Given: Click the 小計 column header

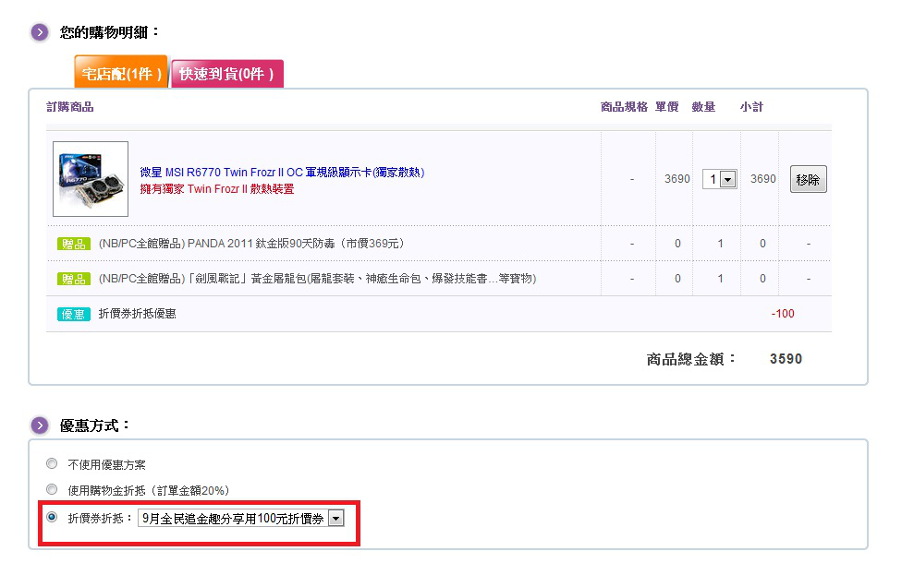Looking at the screenshot, I should [x=751, y=107].
